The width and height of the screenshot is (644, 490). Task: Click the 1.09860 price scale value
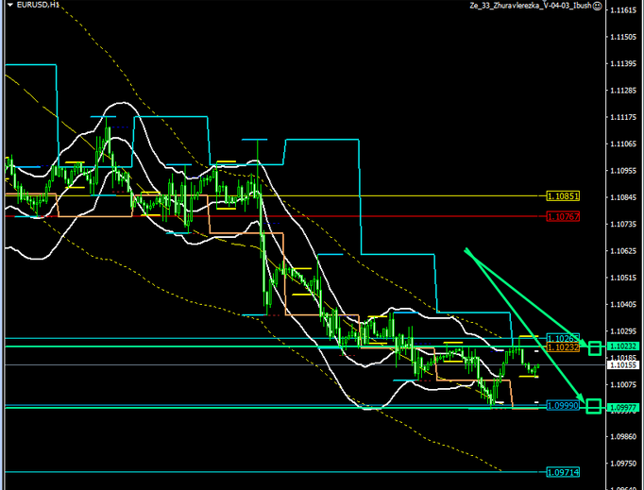pos(622,437)
